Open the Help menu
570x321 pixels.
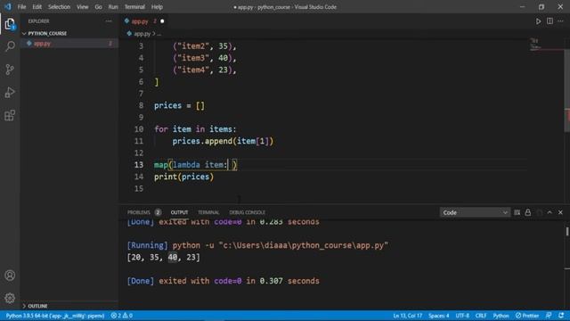[x=157, y=7]
